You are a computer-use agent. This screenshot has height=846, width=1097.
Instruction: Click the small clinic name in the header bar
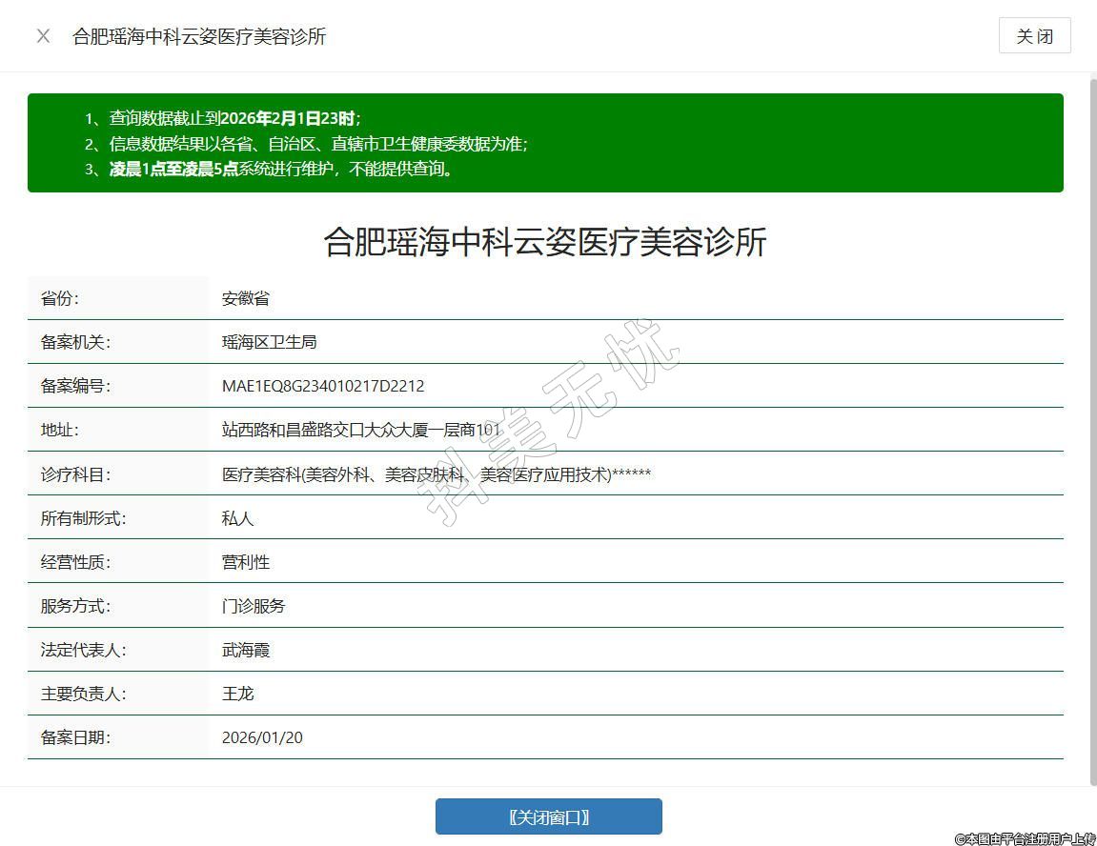[199, 36]
